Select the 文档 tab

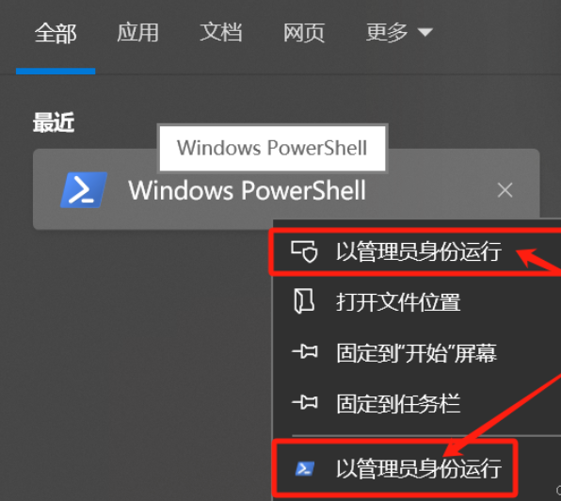coord(221,33)
